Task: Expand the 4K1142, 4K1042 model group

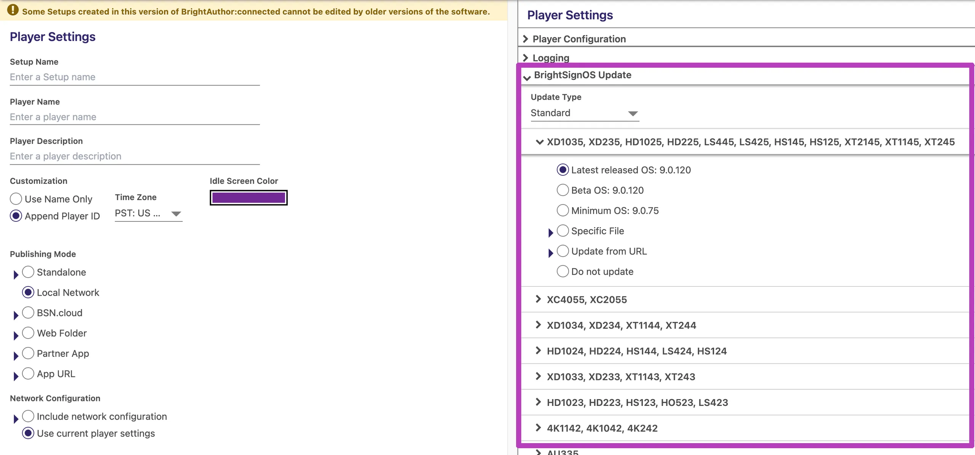Action: (x=538, y=428)
